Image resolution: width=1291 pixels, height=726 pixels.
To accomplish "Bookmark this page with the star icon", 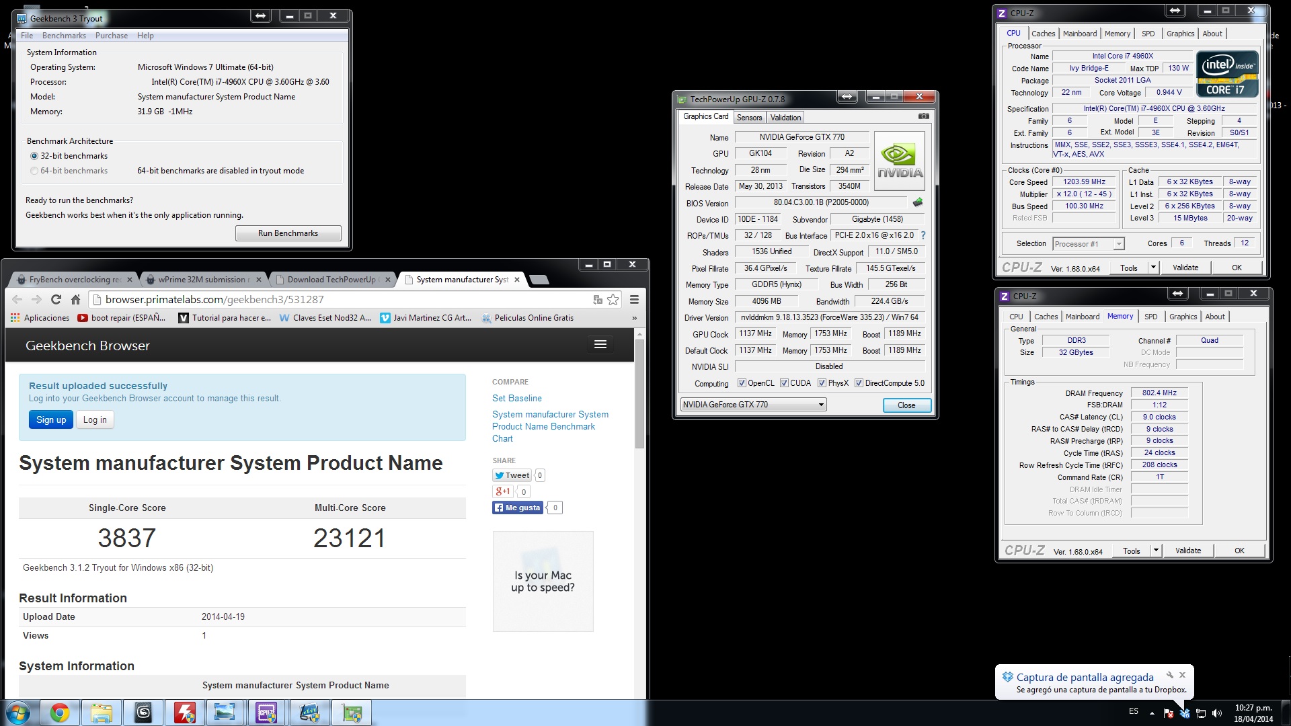I will point(613,300).
